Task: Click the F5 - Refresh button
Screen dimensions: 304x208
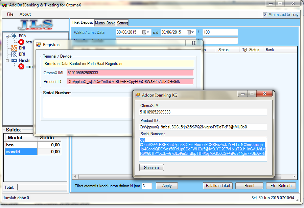Action: 281,186
